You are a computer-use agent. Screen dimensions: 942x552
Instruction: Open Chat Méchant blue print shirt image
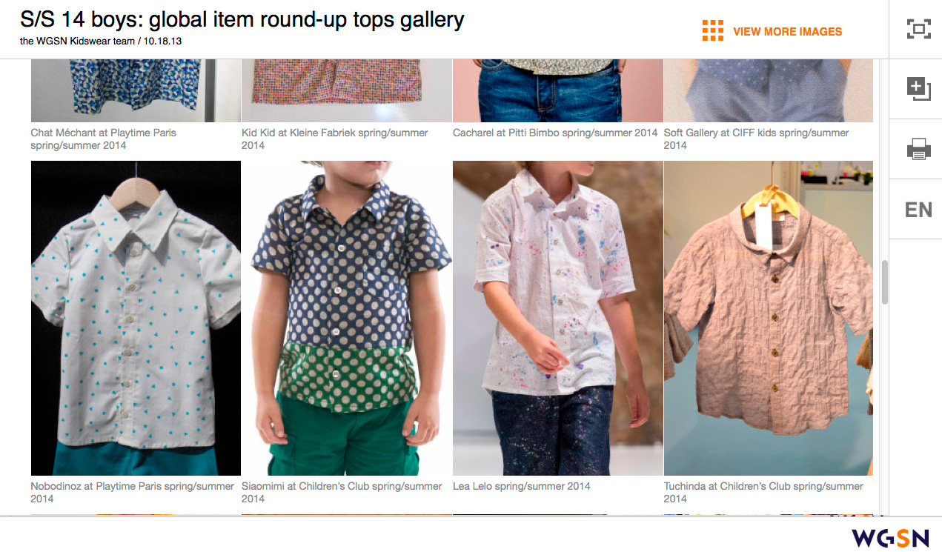[x=136, y=90]
